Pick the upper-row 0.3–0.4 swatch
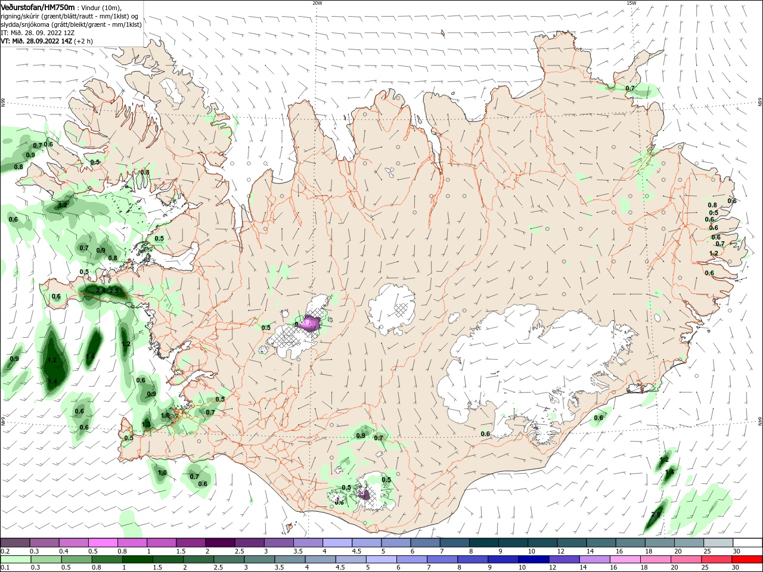The image size is (763, 572). click(x=44, y=543)
